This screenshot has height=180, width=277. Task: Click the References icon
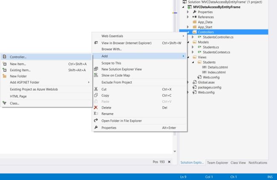coord(194,17)
